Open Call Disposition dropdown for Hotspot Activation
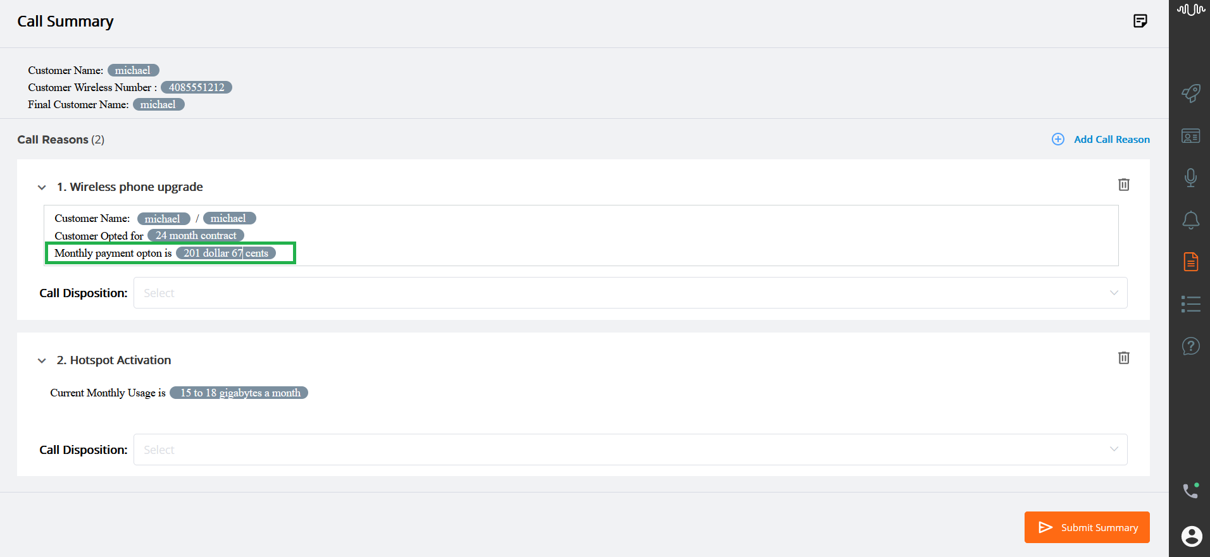 pos(630,450)
